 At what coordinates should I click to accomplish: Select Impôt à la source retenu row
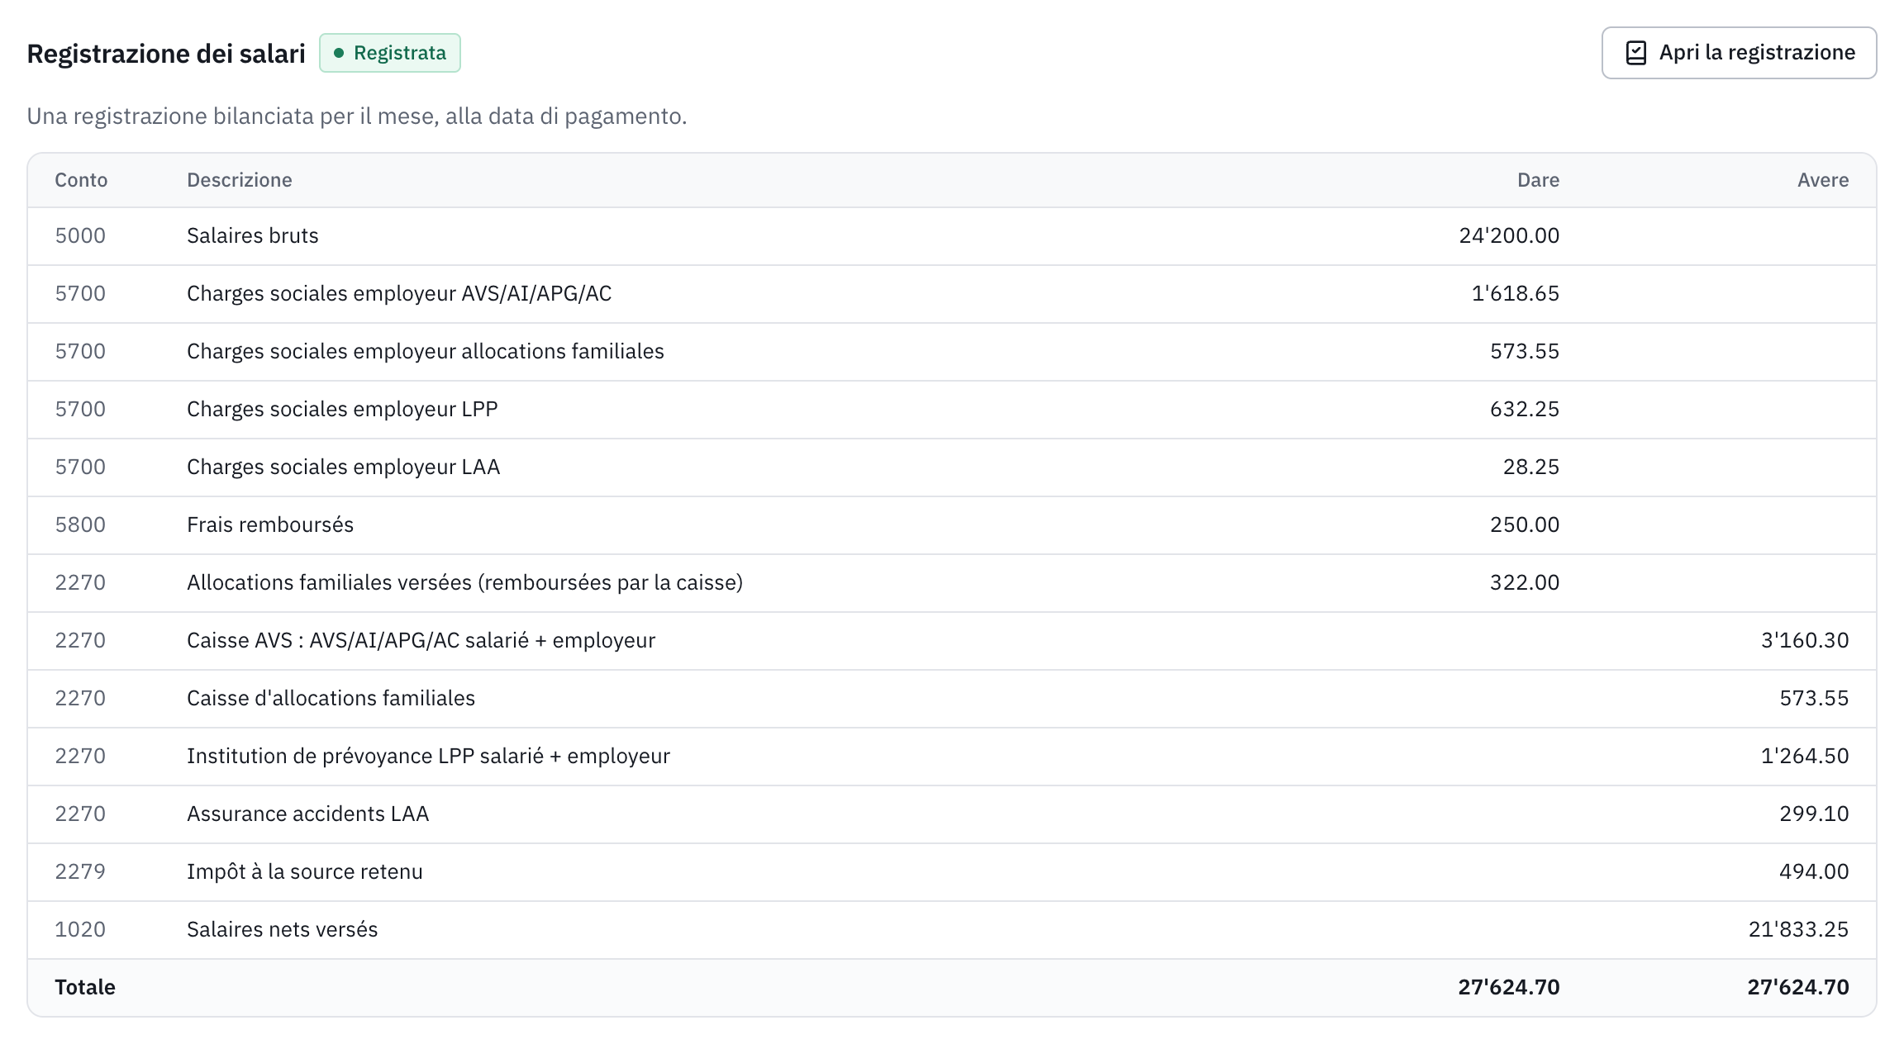[952, 871]
